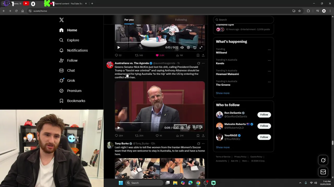Show more trending topics

pos(223,93)
